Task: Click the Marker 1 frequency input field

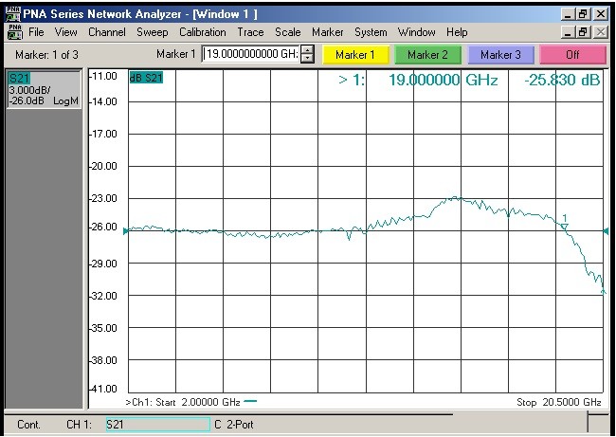Action: click(x=251, y=54)
